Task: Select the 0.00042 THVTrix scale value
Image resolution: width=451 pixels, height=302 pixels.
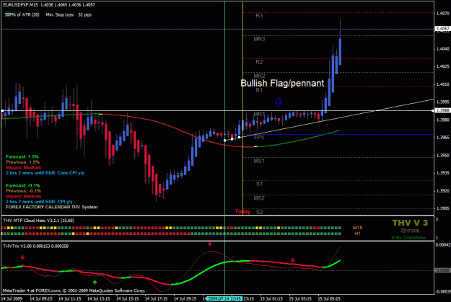Action: tap(443, 245)
